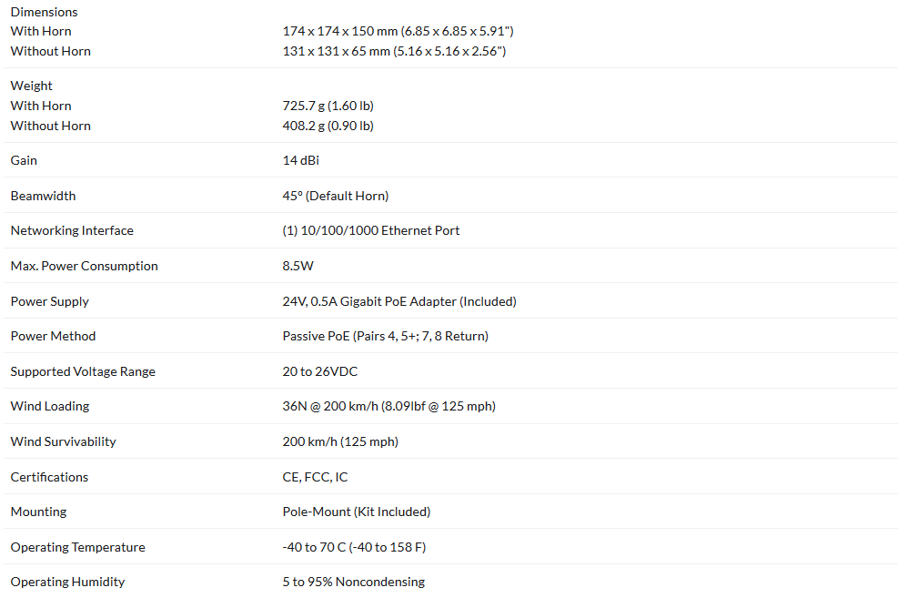Select the 14 dBi gain value
This screenshot has width=898, height=598.
click(x=300, y=160)
